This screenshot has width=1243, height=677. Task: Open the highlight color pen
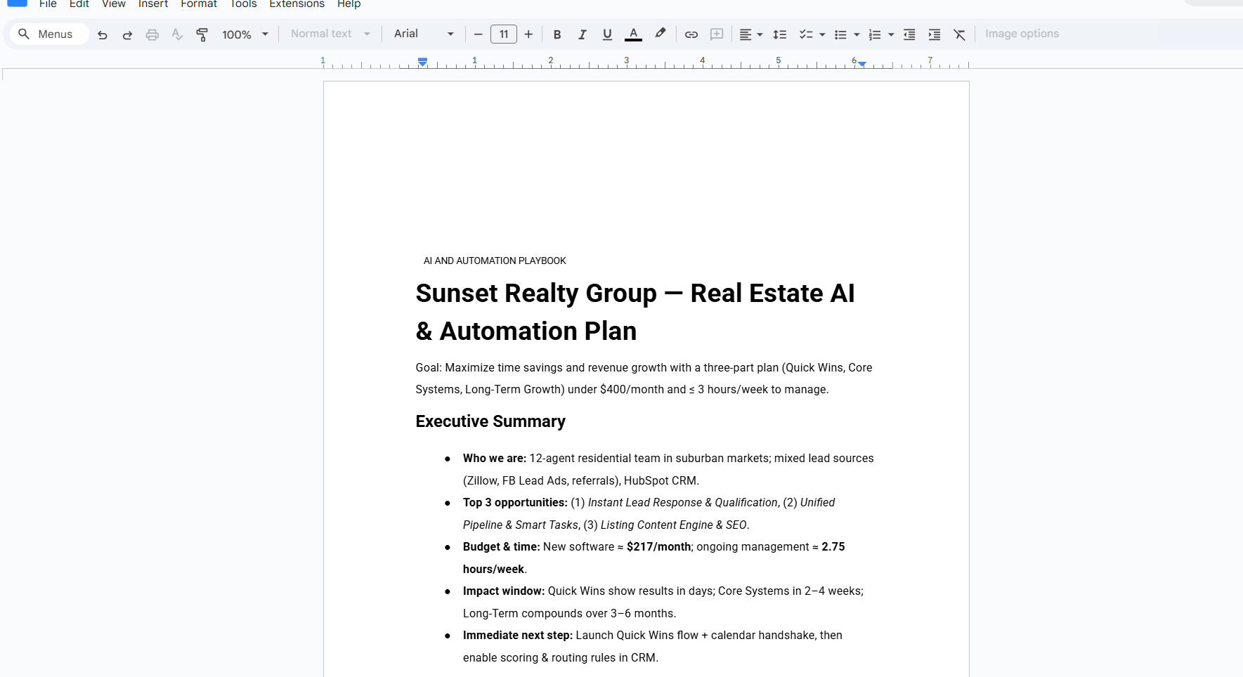pyautogui.click(x=660, y=34)
